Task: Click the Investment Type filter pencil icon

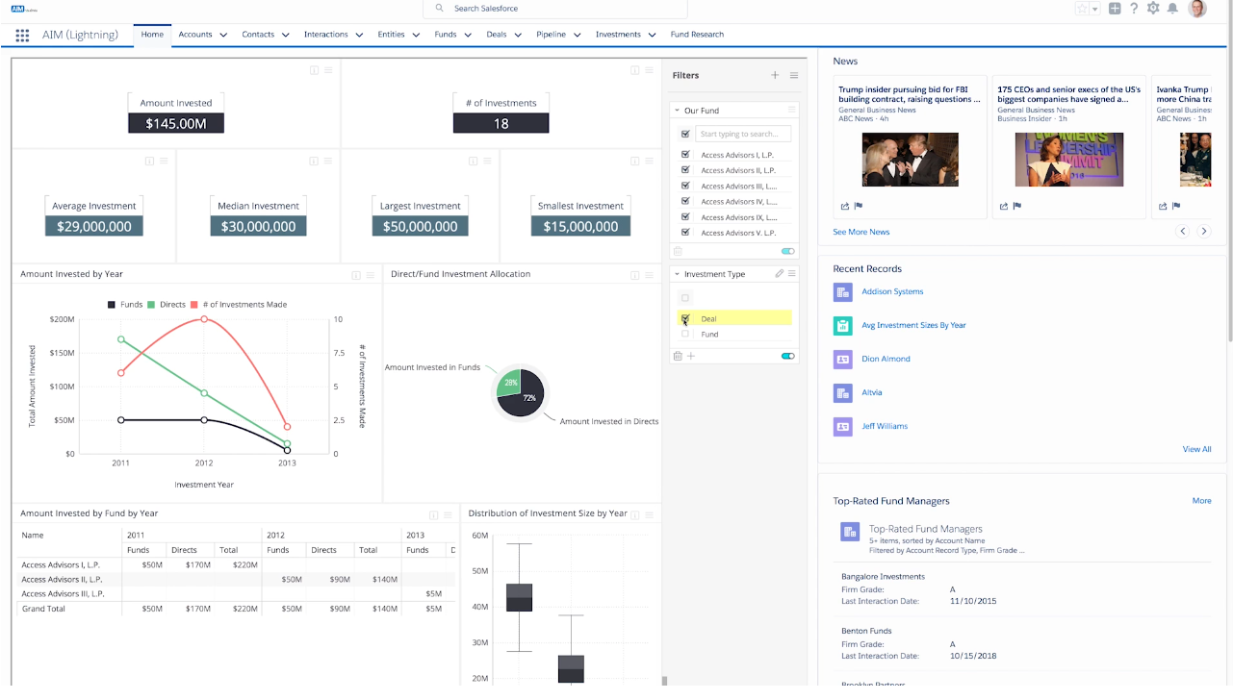Action: point(780,274)
